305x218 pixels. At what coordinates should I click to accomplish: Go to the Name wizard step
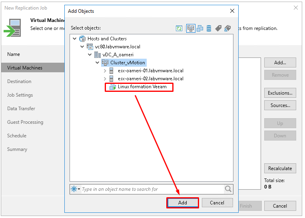14,54
